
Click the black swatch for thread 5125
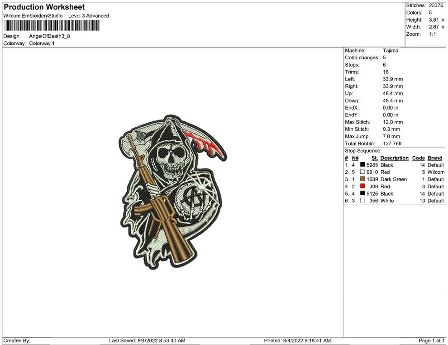pyautogui.click(x=362, y=193)
